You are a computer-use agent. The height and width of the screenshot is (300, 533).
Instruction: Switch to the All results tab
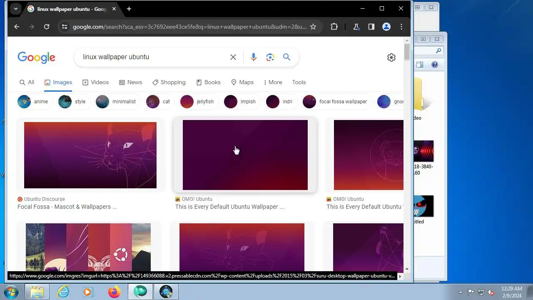click(27, 82)
